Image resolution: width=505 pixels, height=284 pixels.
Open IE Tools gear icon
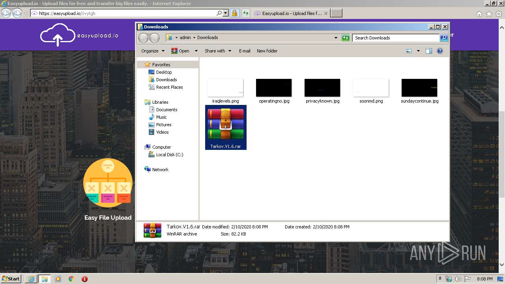tap(498, 14)
